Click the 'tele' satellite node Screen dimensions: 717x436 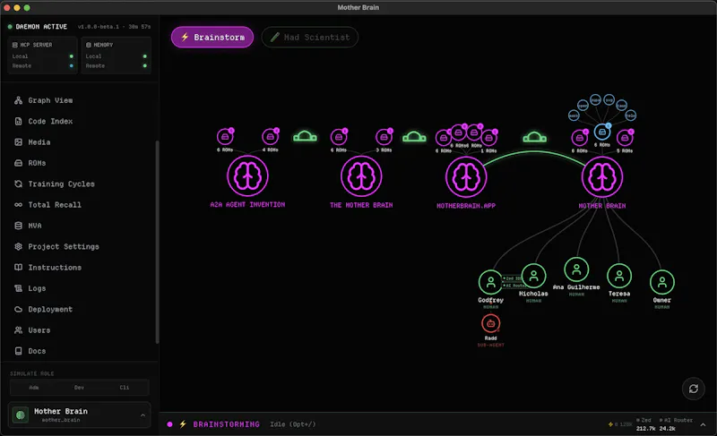pyautogui.click(x=631, y=115)
